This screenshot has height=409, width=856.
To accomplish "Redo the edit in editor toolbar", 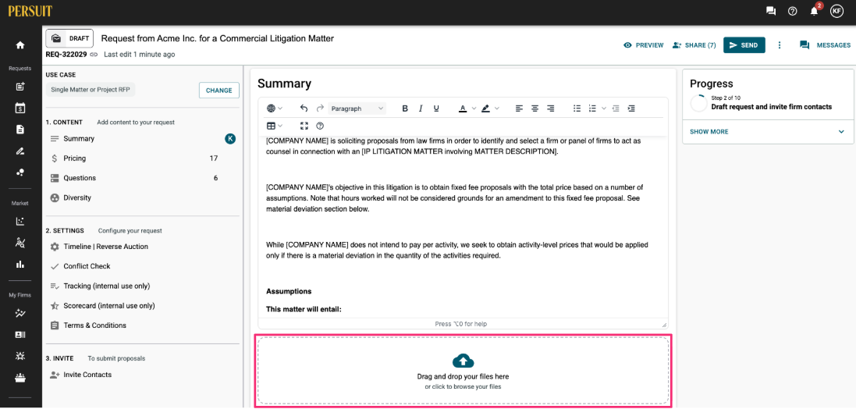I will [320, 108].
